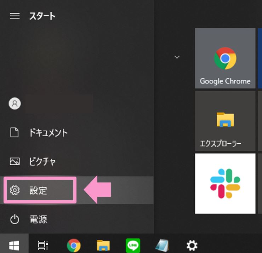Open LINE from the taskbar
The width and height of the screenshot is (262, 253).
click(x=133, y=245)
